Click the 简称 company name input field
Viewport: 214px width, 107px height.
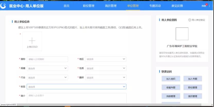[47, 59]
